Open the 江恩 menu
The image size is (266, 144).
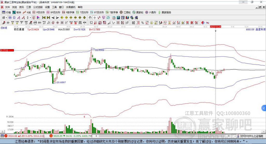pyautogui.click(x=29, y=7)
